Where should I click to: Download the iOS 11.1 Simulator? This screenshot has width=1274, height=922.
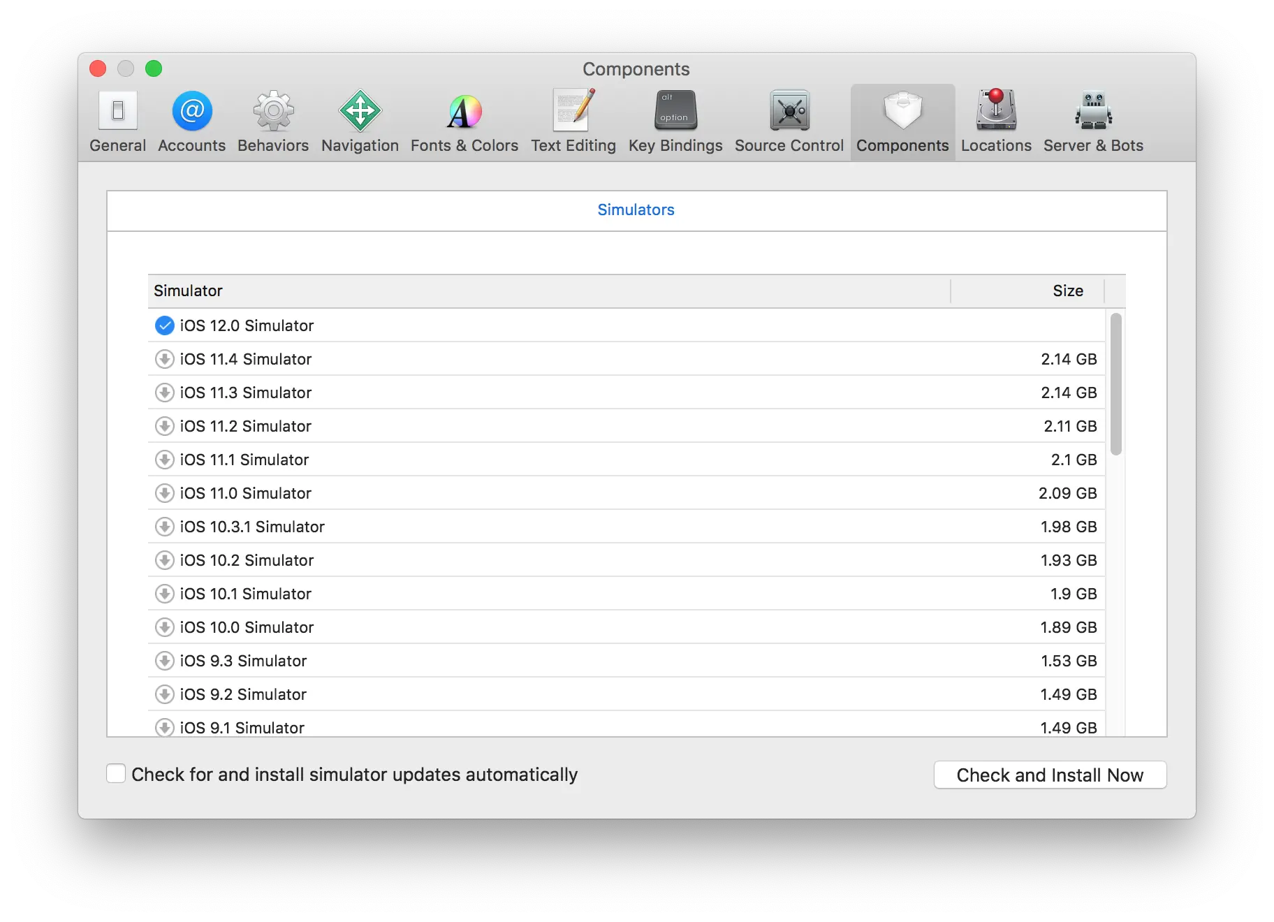coord(164,460)
